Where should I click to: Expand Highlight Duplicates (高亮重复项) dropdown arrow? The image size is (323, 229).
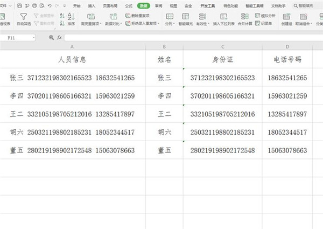(x=101, y=24)
